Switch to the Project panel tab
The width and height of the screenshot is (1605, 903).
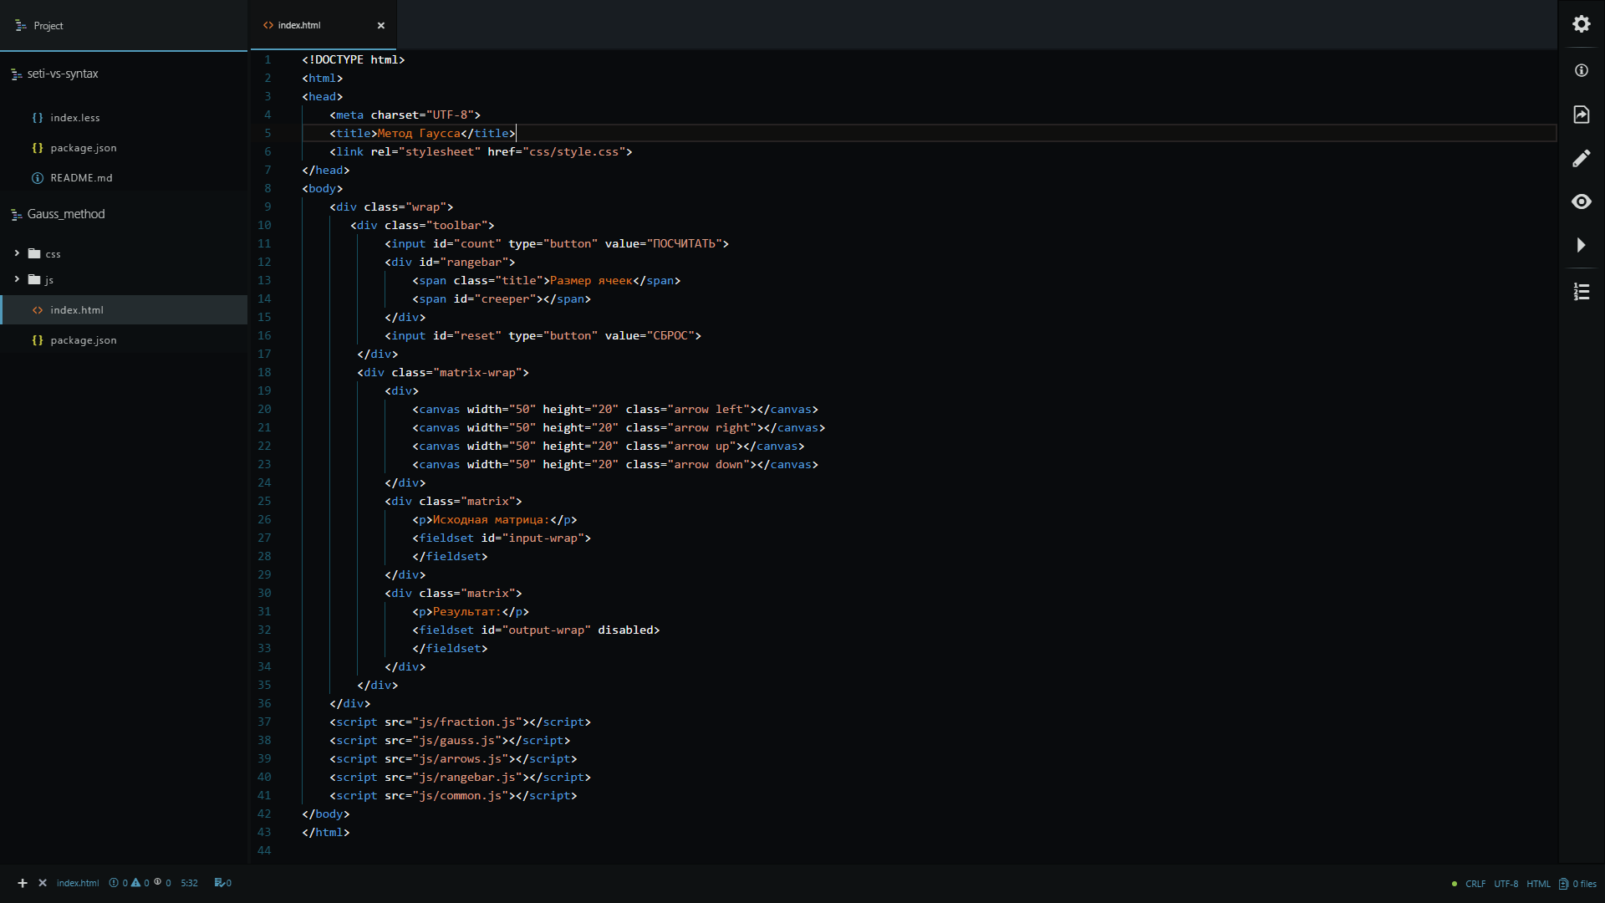coord(48,26)
